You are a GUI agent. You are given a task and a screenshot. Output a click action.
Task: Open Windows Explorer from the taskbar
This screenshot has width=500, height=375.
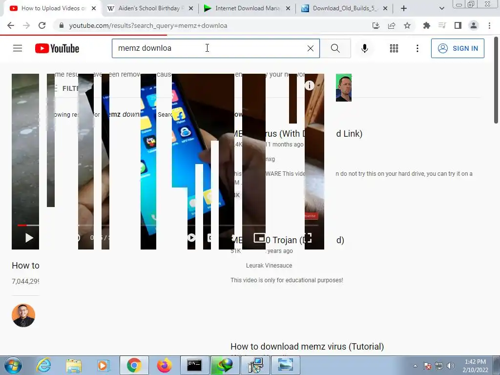(x=74, y=365)
